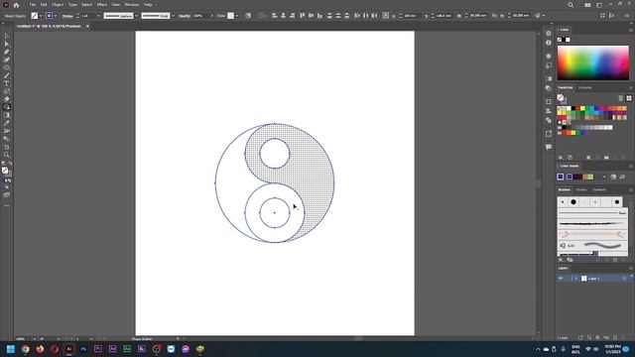This screenshot has width=635, height=357.
Task: Click the Recolor Artwork globe icon
Action: (248, 16)
